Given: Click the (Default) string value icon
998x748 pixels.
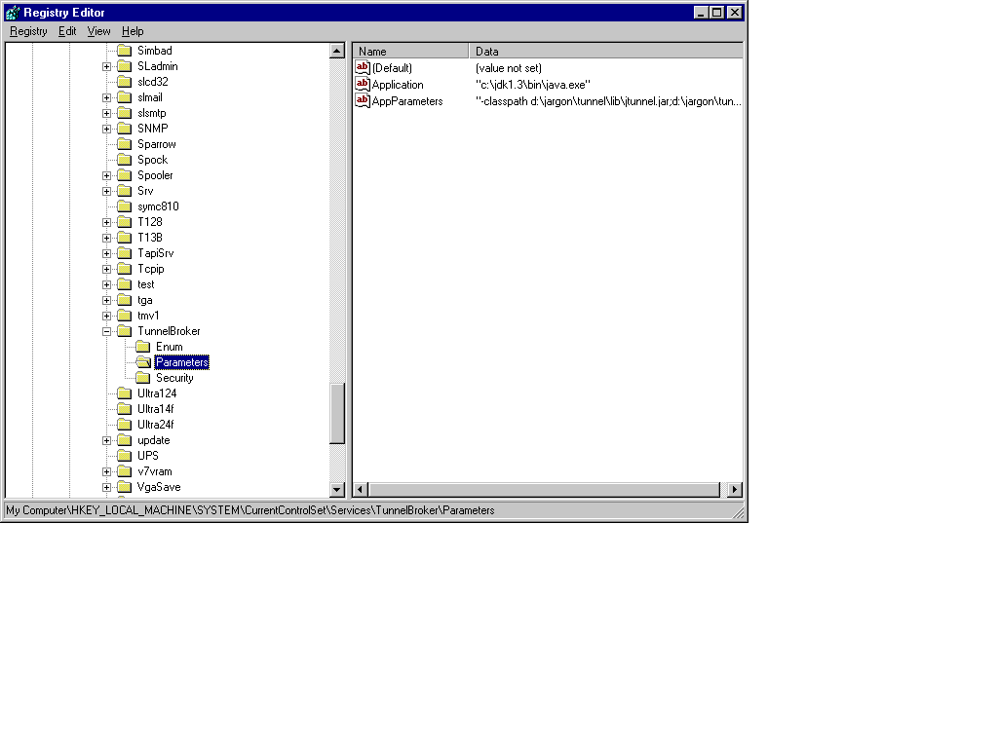Looking at the screenshot, I should (363, 68).
